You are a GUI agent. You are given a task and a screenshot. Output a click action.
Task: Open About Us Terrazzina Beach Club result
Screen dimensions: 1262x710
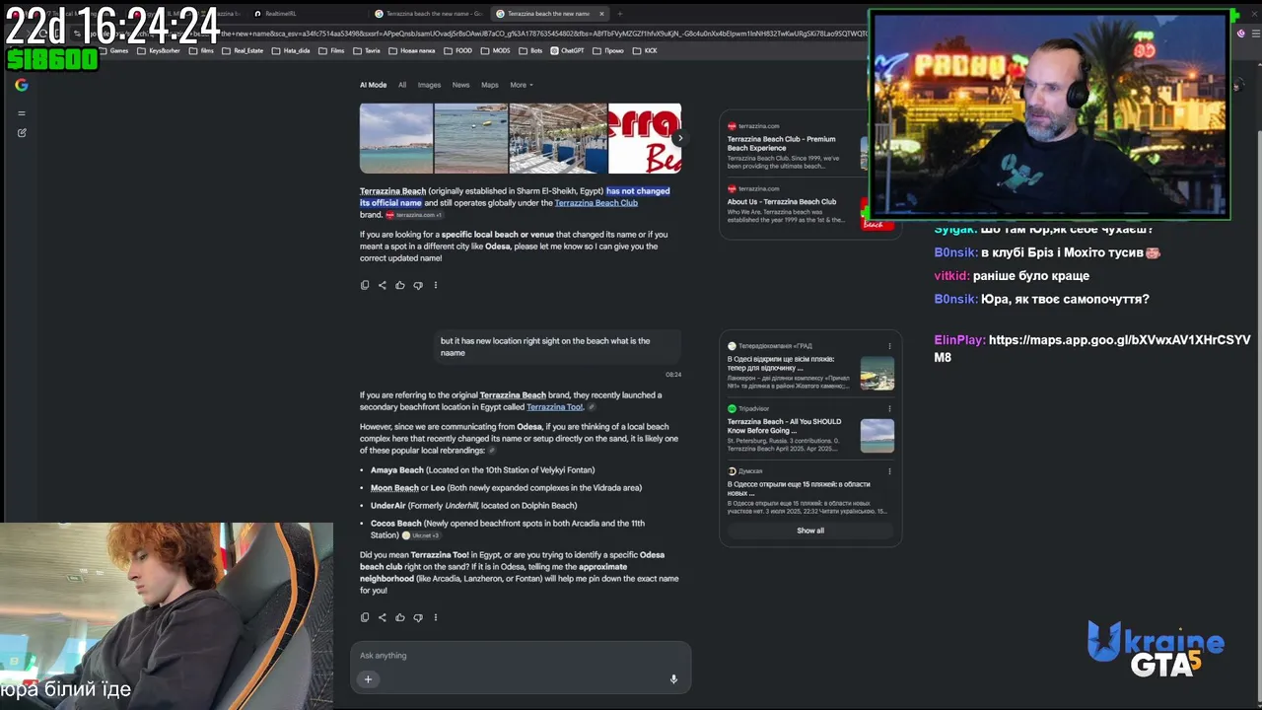tap(782, 202)
